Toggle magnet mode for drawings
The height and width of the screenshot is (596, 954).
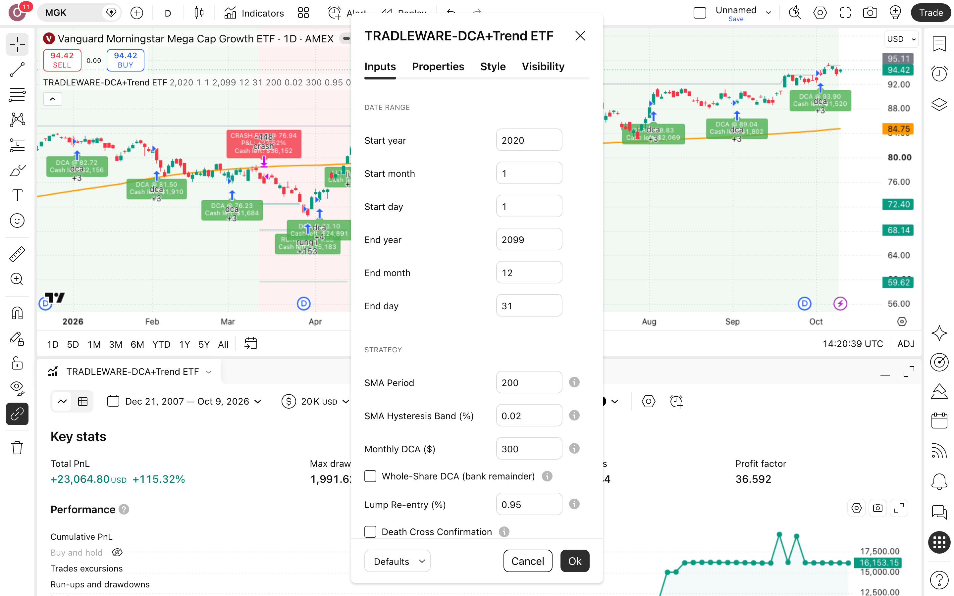click(x=17, y=313)
